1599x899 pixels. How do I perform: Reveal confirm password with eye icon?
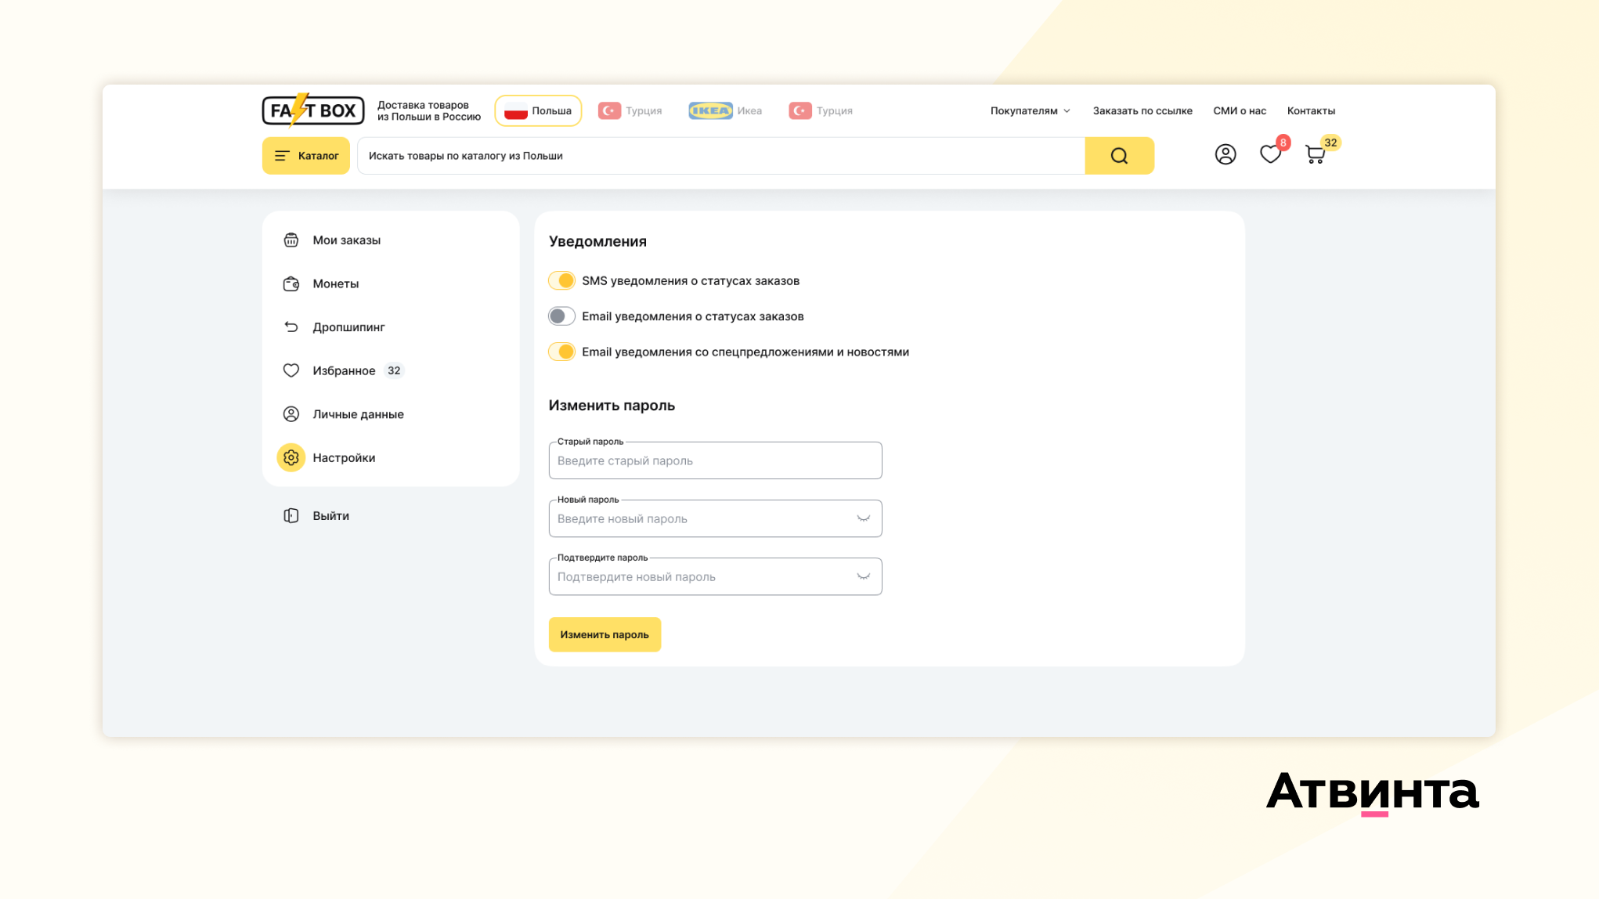[863, 576]
